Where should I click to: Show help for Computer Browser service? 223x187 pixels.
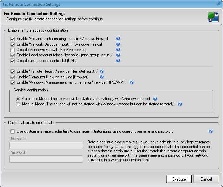tap(102, 77)
